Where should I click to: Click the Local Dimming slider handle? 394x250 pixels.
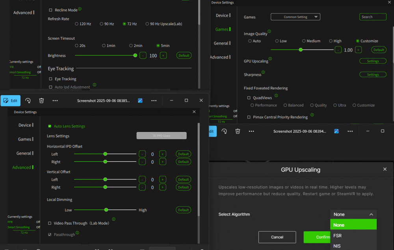click(x=106, y=210)
